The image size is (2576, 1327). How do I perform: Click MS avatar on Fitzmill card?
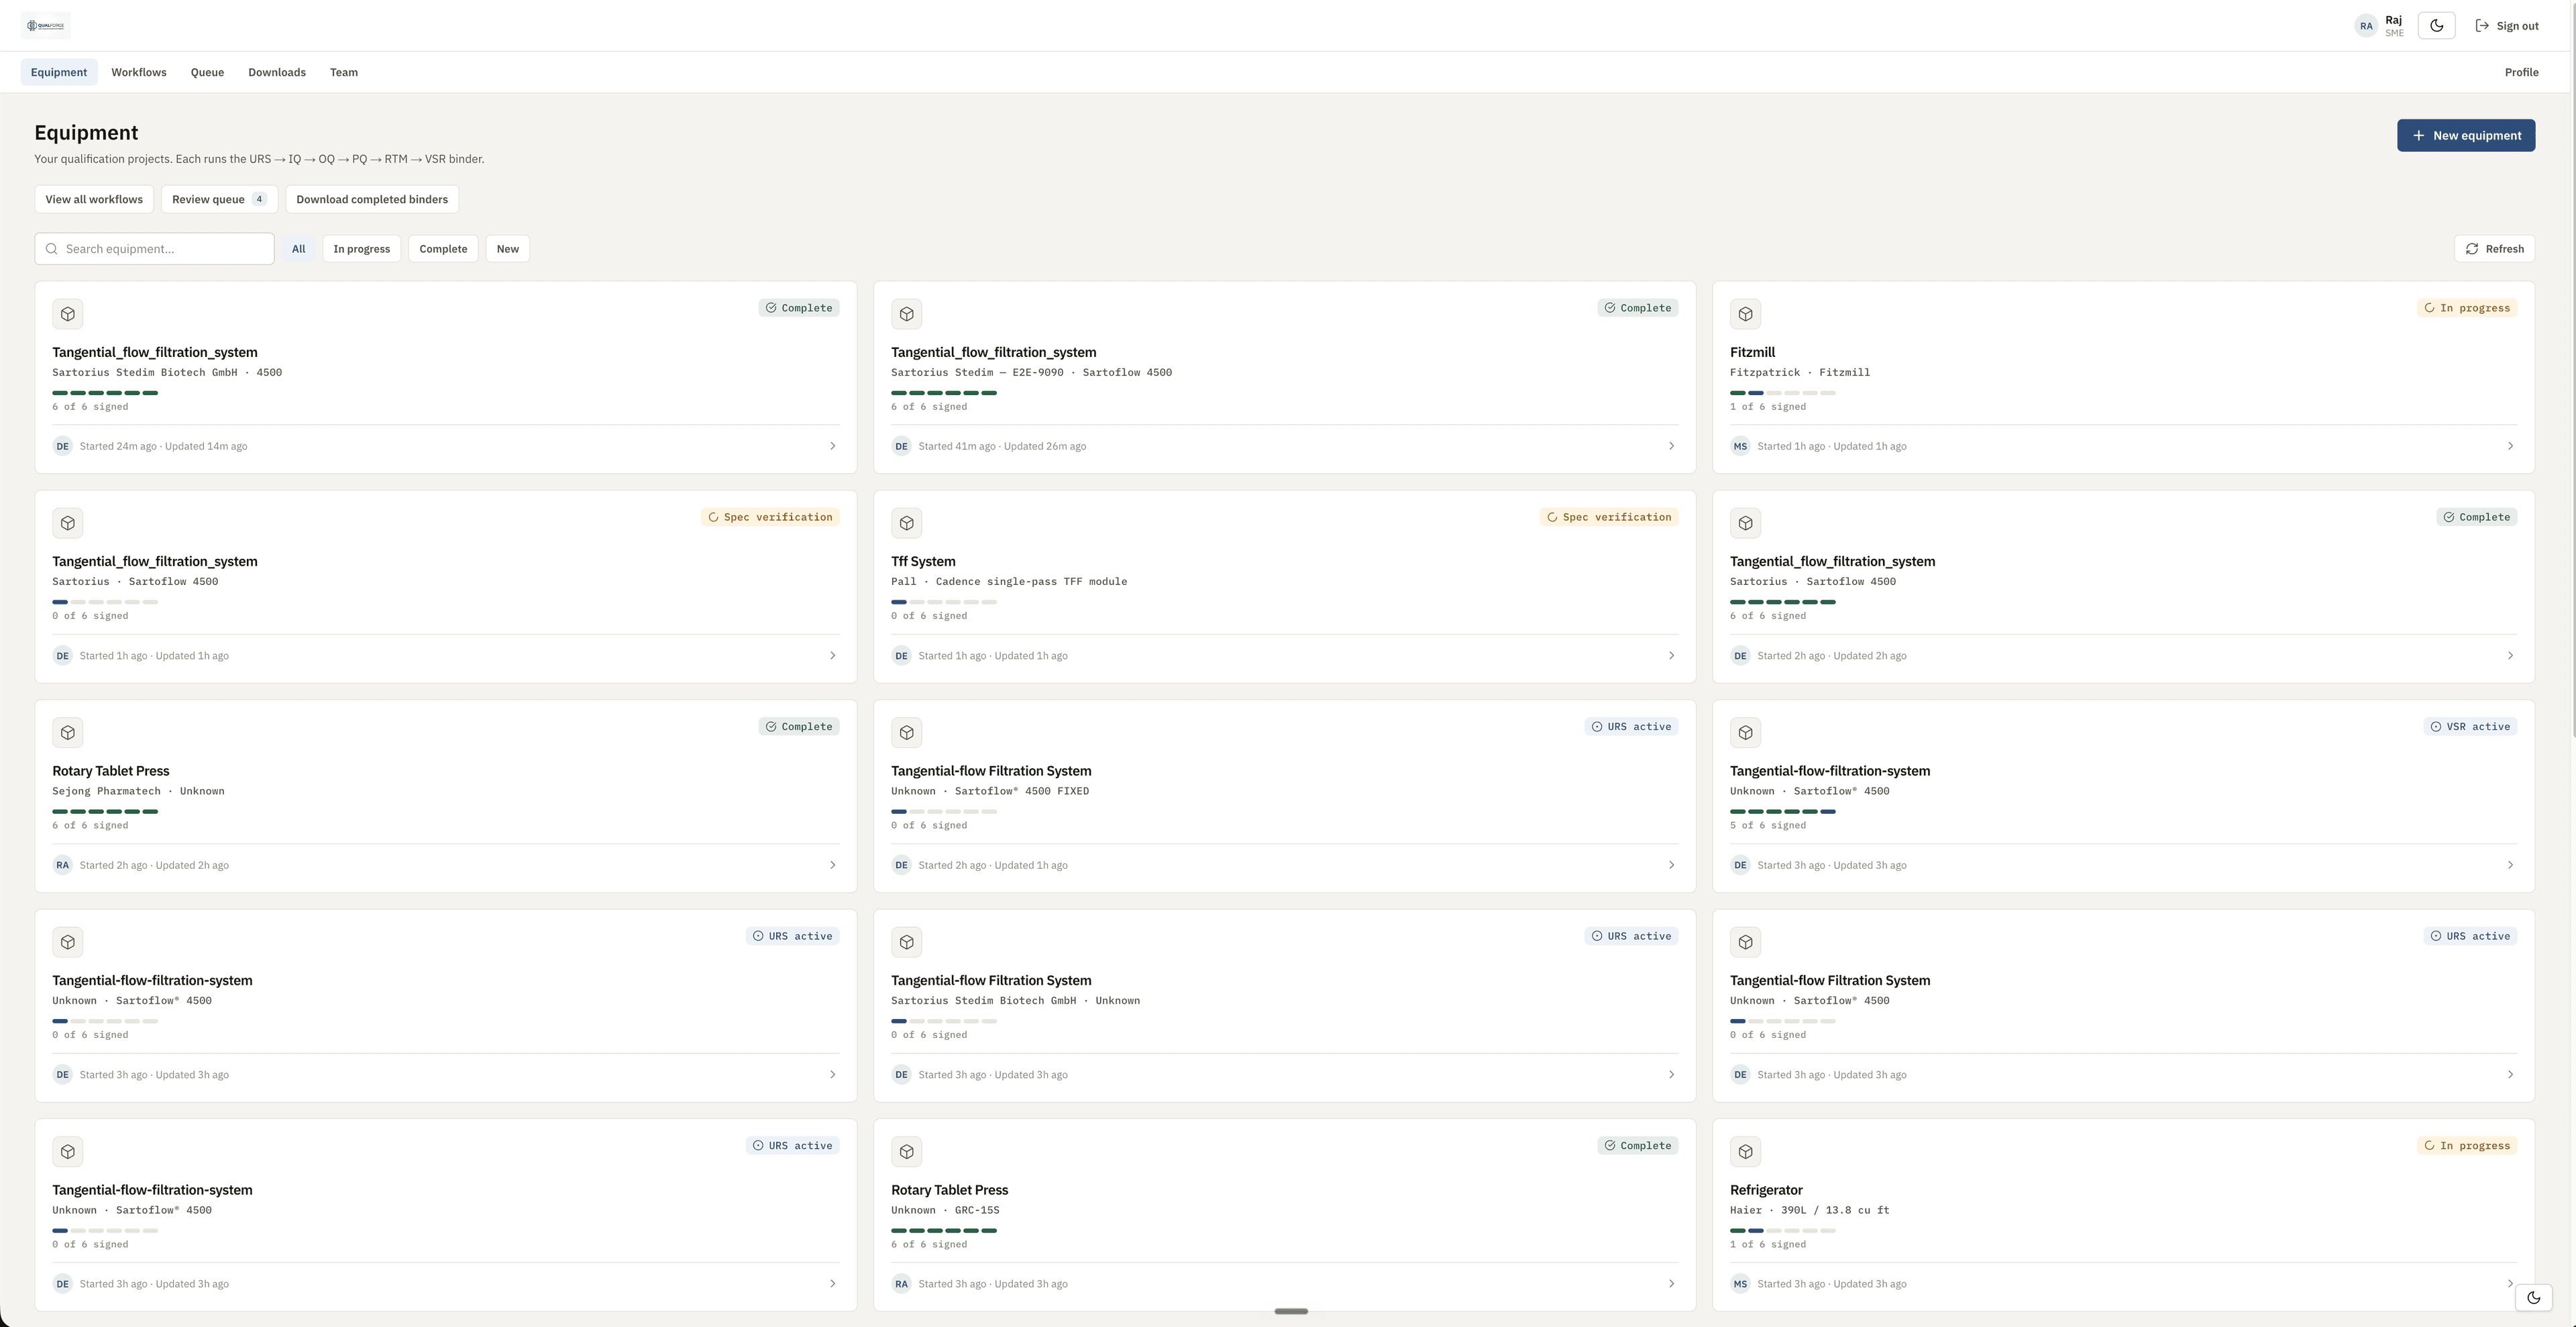click(x=1741, y=446)
